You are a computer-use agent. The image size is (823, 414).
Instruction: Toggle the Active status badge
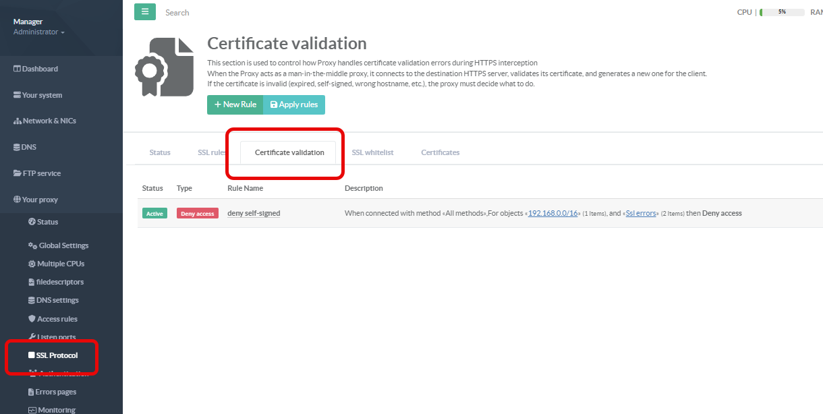[154, 214]
